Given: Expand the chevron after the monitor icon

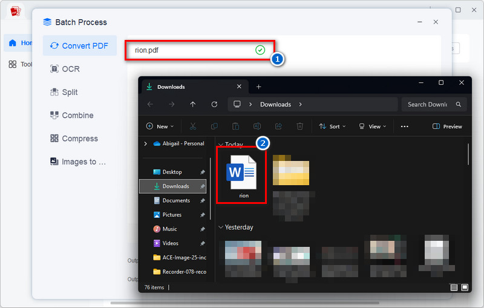Looking at the screenshot, I should 250,104.
